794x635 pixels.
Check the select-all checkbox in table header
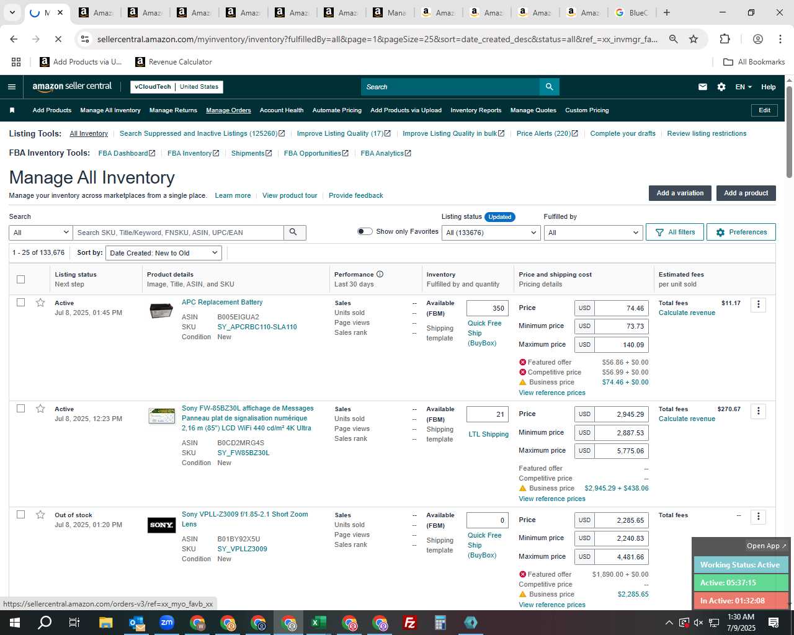pos(20,279)
